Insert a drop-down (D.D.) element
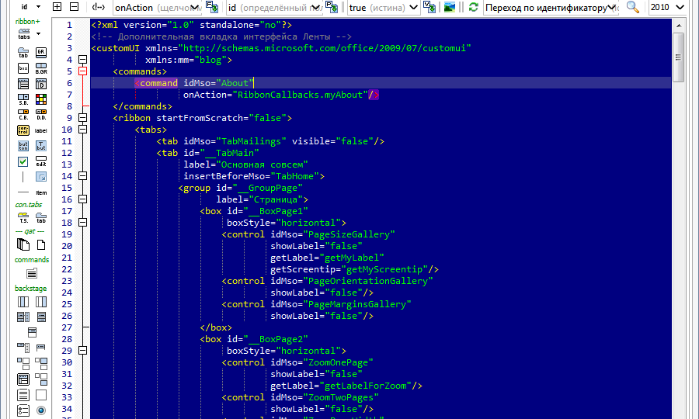Viewport: 699px width, 419px height. pos(41,114)
